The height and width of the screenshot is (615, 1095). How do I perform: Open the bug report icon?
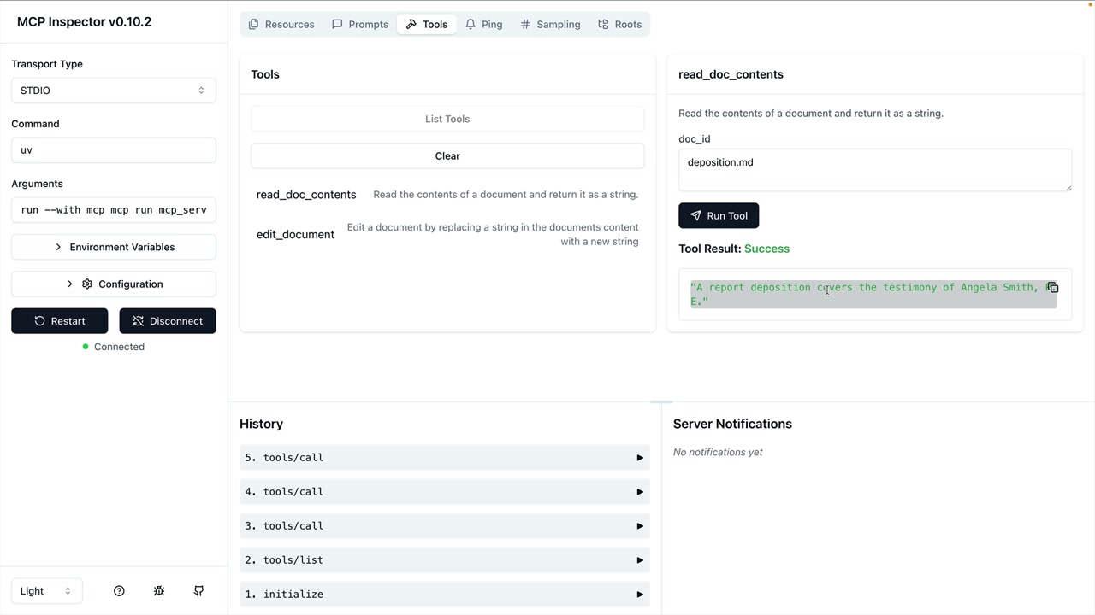pos(159,591)
